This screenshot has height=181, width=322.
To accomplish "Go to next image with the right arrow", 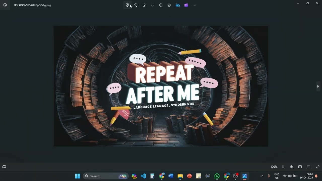I will [x=318, y=86].
